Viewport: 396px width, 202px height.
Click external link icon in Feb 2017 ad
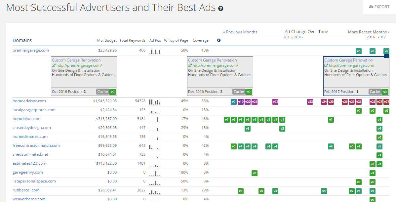pyautogui.click(x=326, y=65)
